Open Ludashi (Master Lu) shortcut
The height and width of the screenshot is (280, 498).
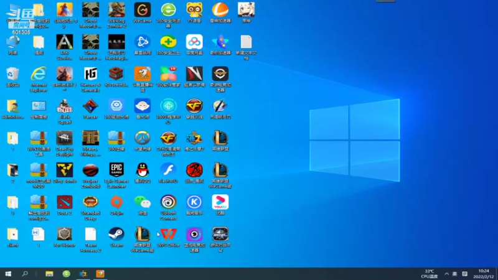143,109
